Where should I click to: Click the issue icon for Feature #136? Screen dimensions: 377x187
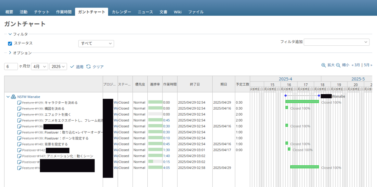(x=19, y=126)
